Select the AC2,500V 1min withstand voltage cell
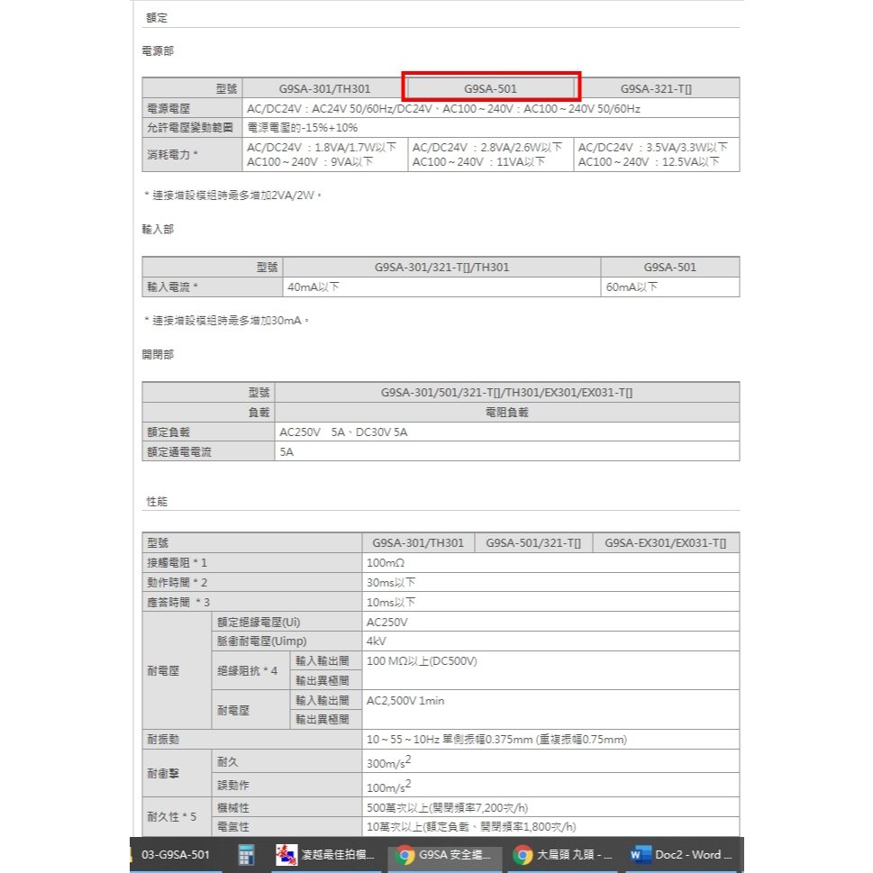Viewport: 873px width, 873px height. click(x=405, y=700)
